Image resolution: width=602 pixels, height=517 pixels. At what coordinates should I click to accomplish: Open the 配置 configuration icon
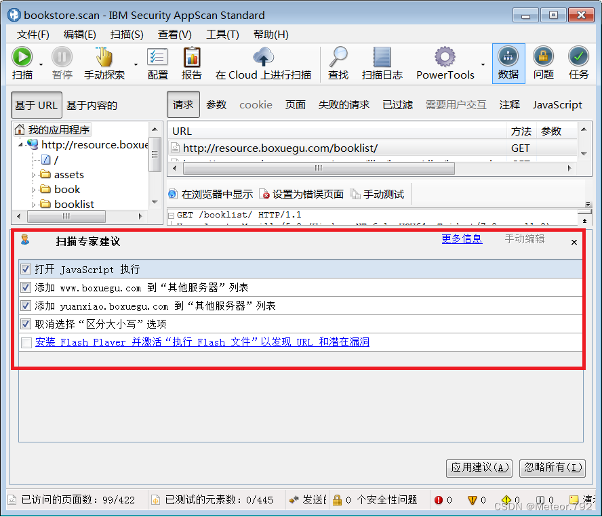(x=157, y=57)
